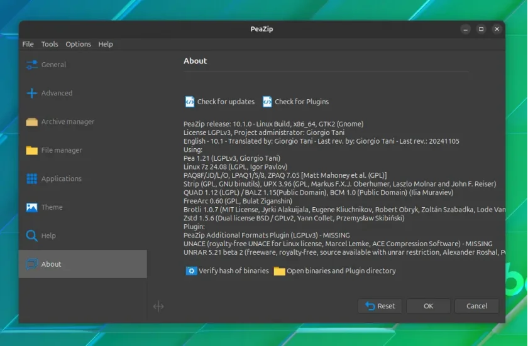Click the Open binaries folder icon
Screen dimensions: 528x346
point(279,271)
